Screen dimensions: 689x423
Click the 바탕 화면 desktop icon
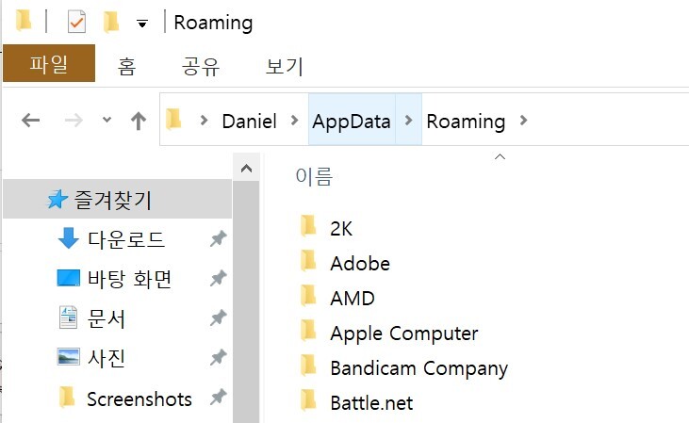coord(69,278)
